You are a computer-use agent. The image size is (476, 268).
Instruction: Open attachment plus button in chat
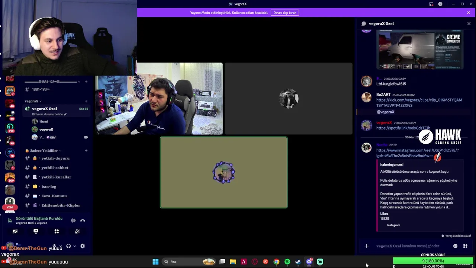click(x=366, y=246)
